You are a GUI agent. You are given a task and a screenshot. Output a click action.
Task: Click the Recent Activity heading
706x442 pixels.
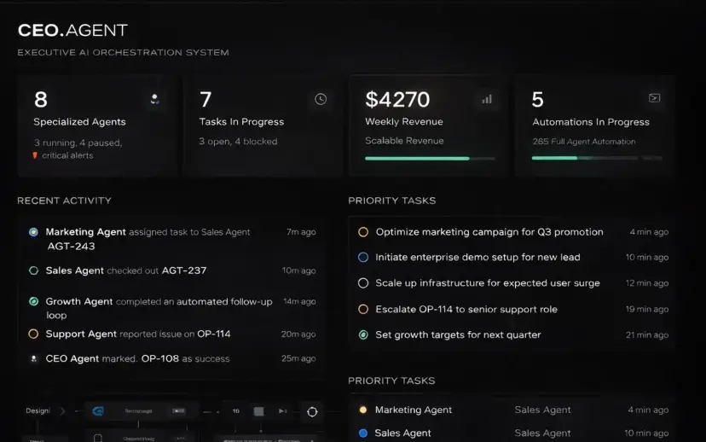click(65, 201)
